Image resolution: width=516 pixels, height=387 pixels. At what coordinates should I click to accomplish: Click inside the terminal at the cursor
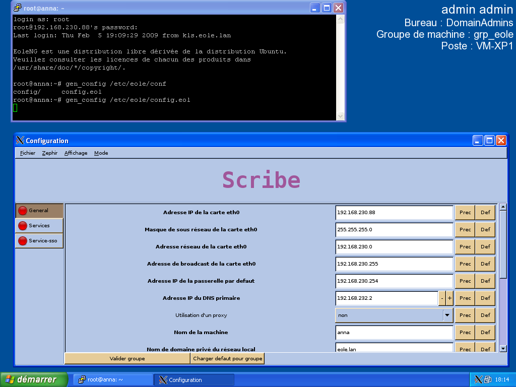point(15,108)
